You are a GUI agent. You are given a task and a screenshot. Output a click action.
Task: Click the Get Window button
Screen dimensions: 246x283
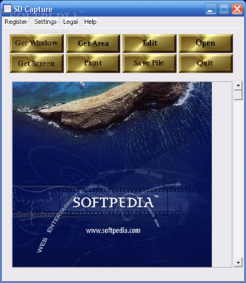pos(36,43)
